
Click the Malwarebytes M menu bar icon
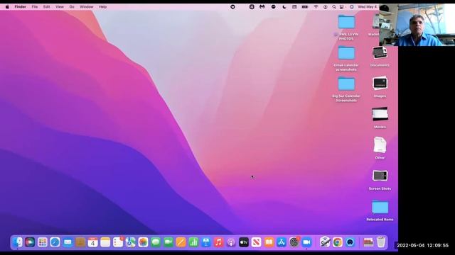click(x=262, y=6)
